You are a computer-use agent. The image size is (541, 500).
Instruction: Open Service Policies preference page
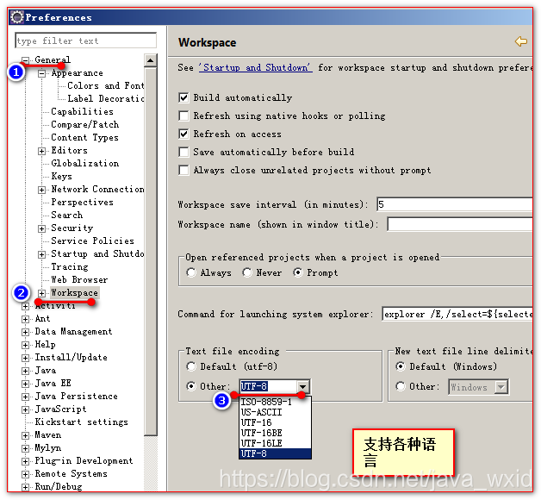point(92,241)
